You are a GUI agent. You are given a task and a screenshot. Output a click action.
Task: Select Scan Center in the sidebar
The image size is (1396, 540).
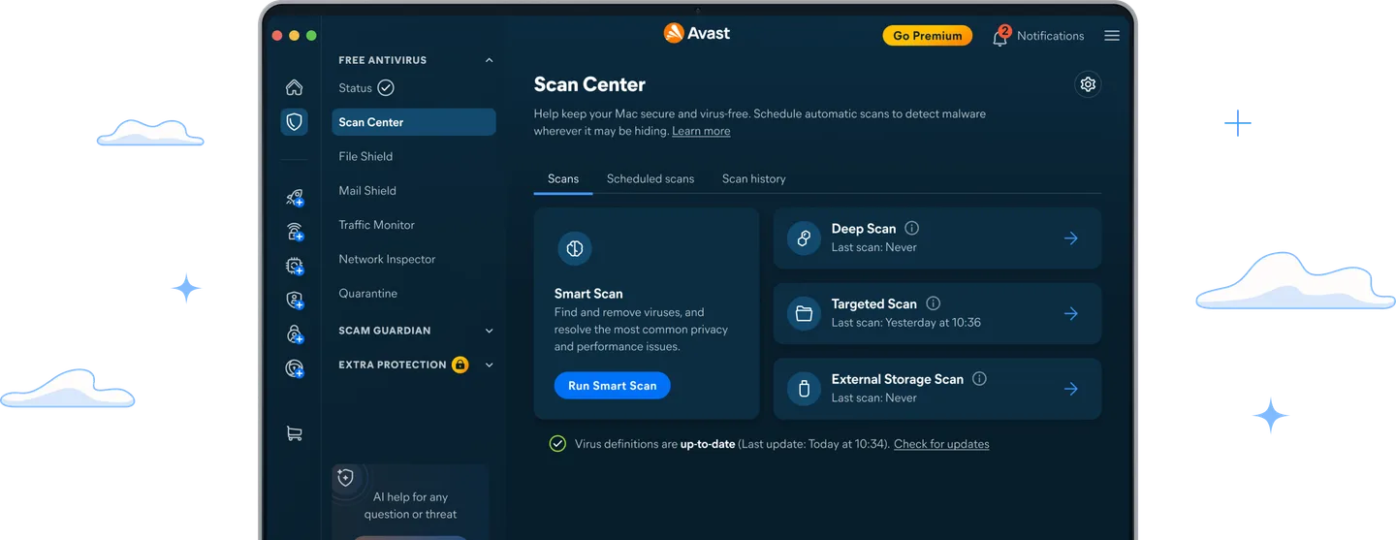(413, 122)
